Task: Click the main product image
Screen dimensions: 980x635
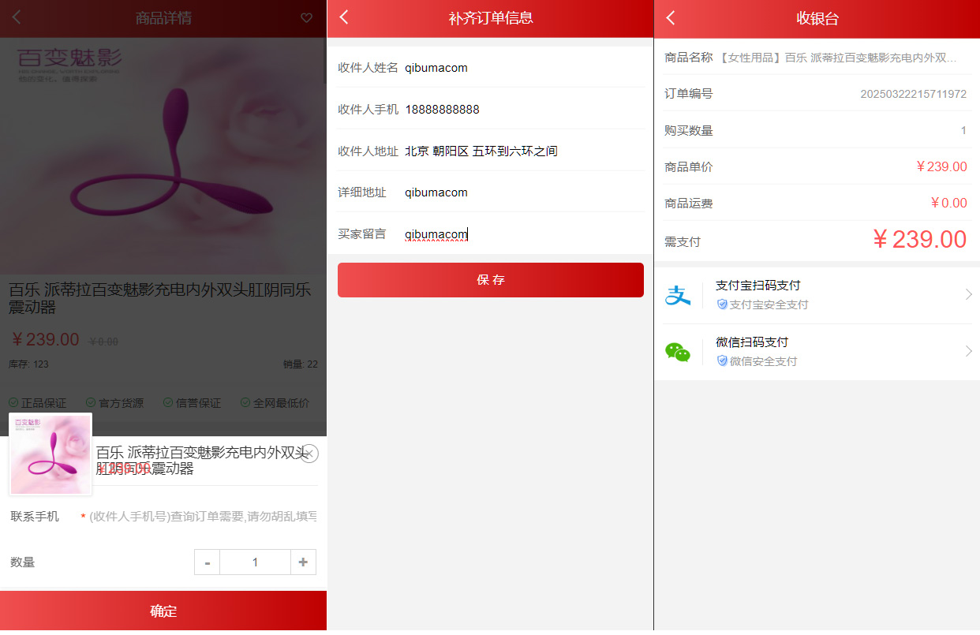Action: (163, 155)
